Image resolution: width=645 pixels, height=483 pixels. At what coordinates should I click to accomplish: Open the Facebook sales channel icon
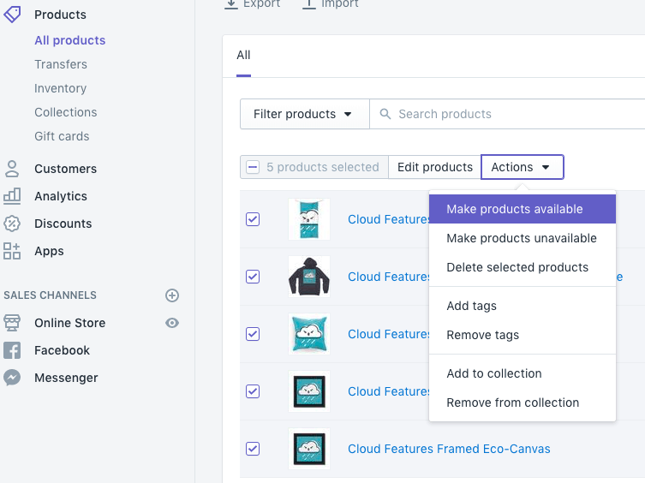tap(12, 350)
